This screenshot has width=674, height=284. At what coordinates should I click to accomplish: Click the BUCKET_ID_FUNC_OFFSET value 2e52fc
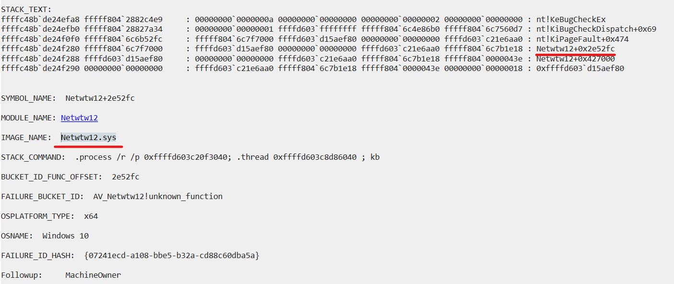pos(126,177)
